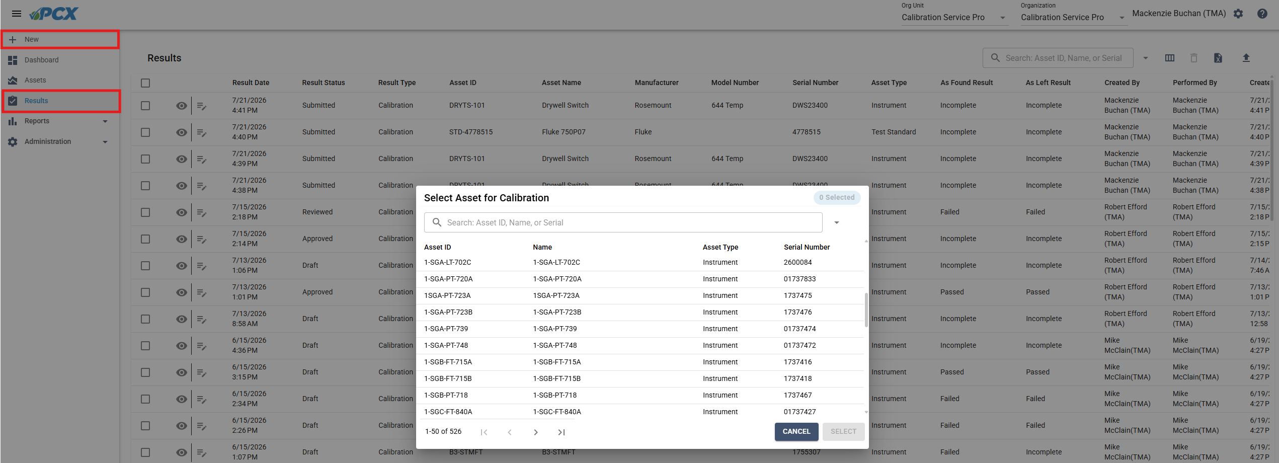Open search options dropdown in Results toolbar
Image resolution: width=1279 pixels, height=463 pixels.
1146,58
